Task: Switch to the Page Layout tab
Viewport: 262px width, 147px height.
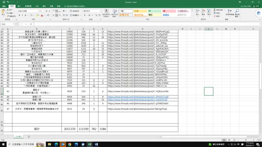Action: click(x=28, y=6)
